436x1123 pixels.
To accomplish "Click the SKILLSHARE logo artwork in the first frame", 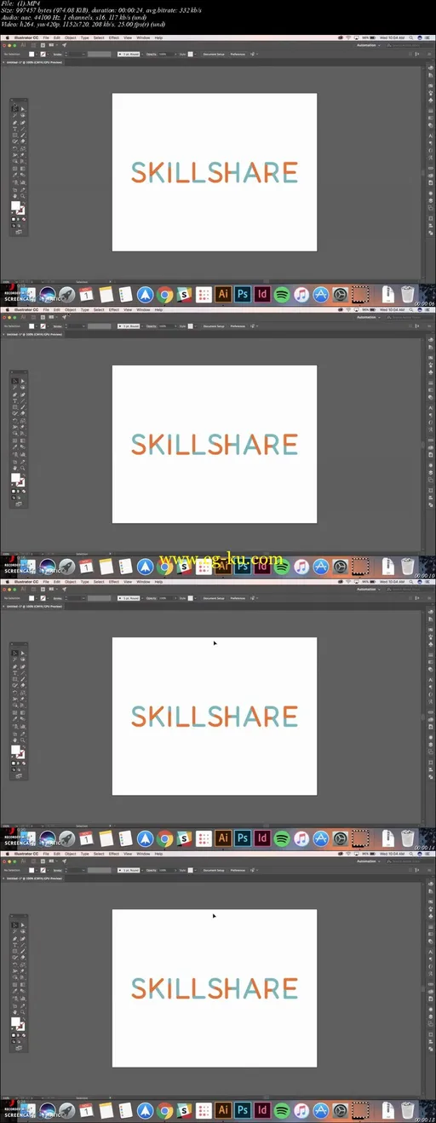I will (x=215, y=172).
